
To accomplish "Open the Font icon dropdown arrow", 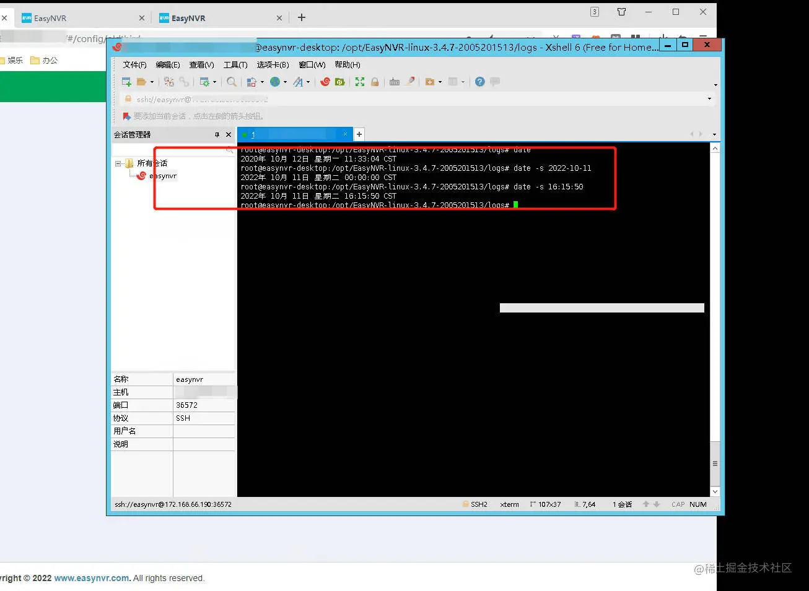I will pyautogui.click(x=308, y=82).
